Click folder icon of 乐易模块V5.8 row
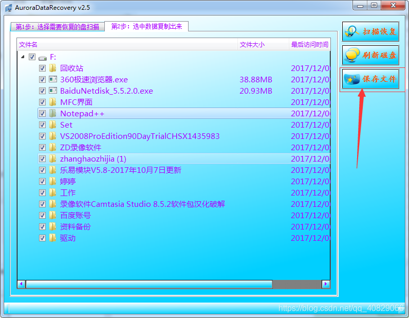Screen dimensions: 409x318 (52, 170)
